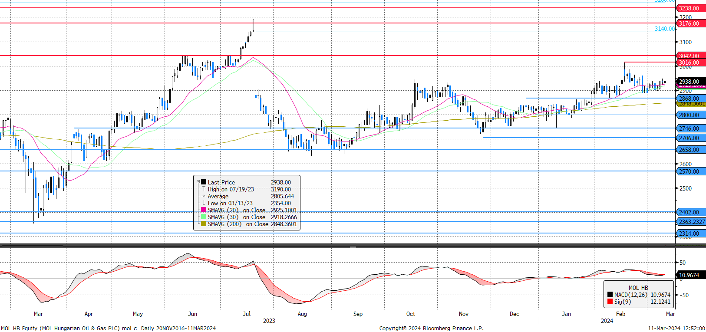The width and height of the screenshot is (706, 332).
Task: Click the 3042.00 red price label
Action: [690, 56]
